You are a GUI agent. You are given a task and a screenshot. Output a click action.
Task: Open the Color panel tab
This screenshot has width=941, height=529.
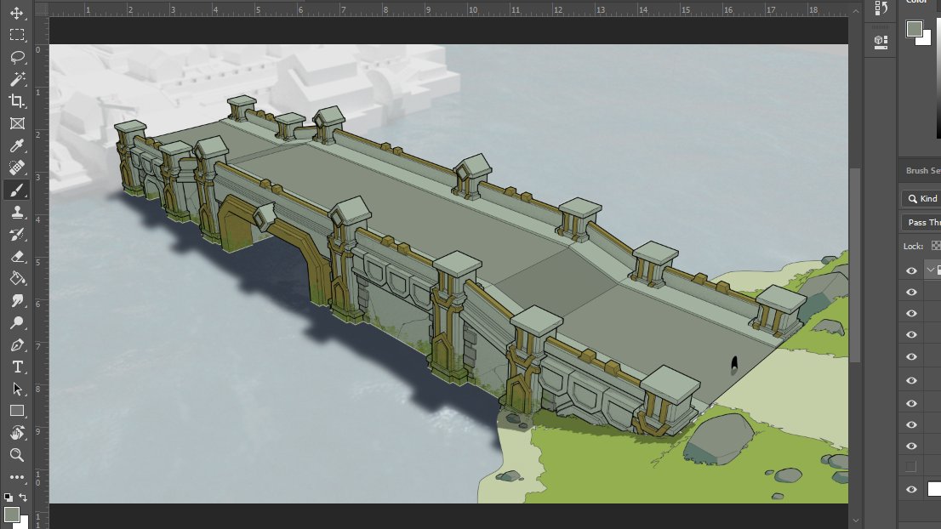pyautogui.click(x=916, y=2)
